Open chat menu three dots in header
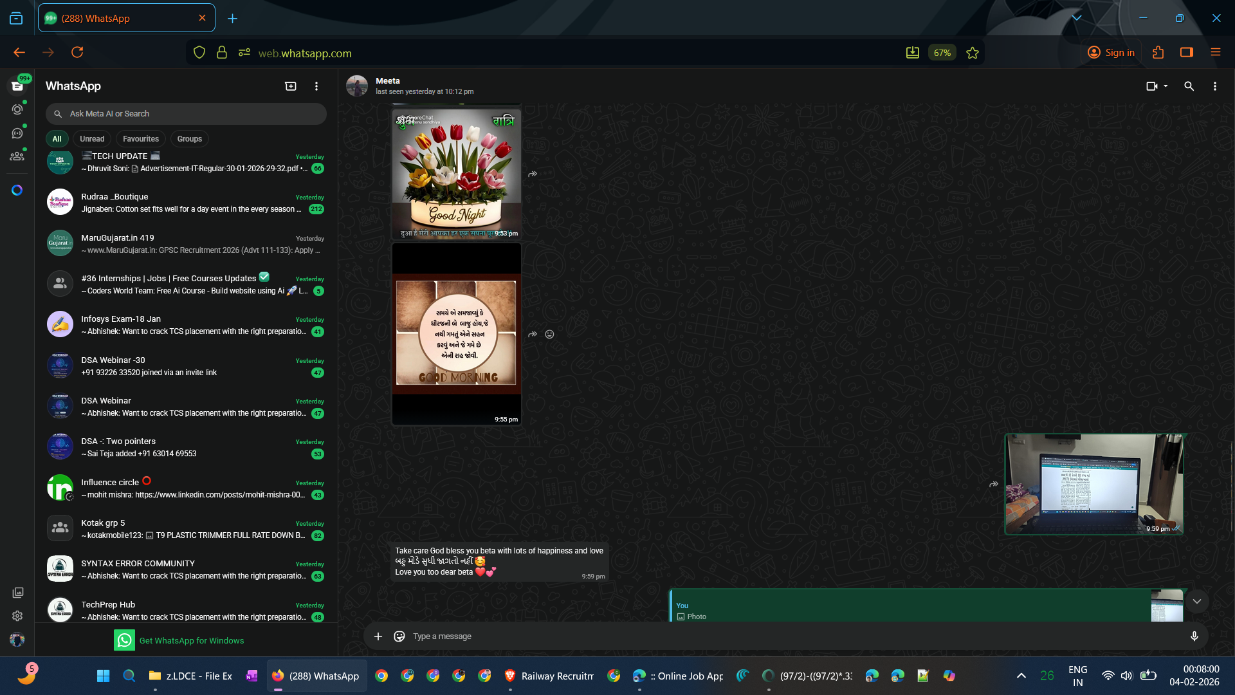The image size is (1235, 695). [x=1214, y=86]
